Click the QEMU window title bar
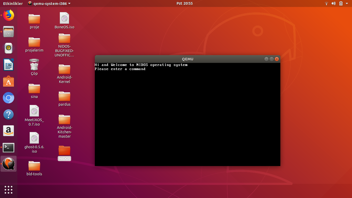 pos(188,59)
